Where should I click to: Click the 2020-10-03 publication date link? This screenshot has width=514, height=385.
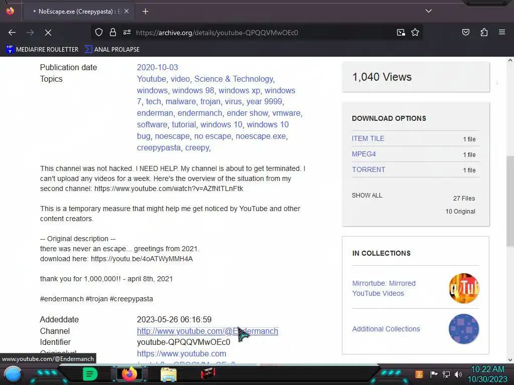157,68
